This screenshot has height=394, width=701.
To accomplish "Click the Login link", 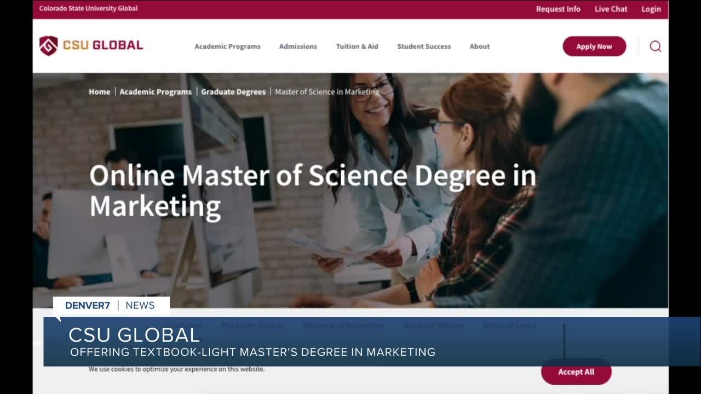I will [x=651, y=9].
